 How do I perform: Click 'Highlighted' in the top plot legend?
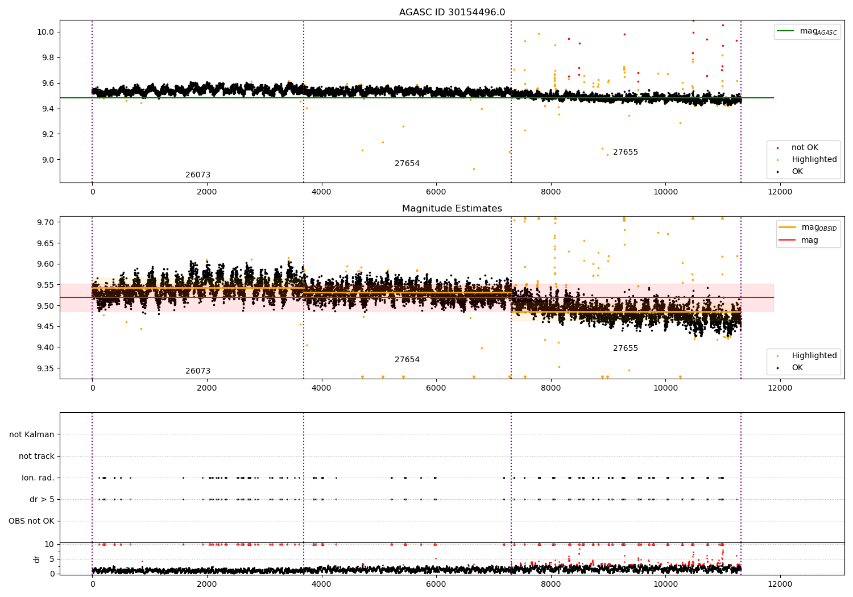(x=814, y=160)
